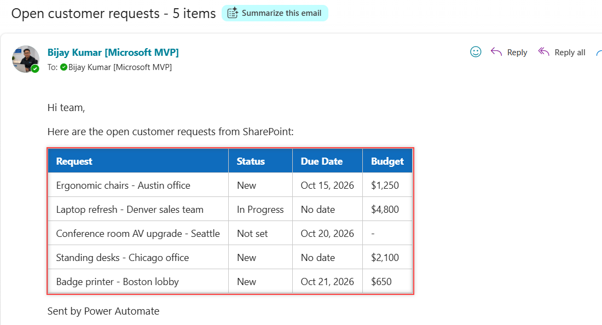Open sender Bijay Kumar's profile photo

[26, 59]
